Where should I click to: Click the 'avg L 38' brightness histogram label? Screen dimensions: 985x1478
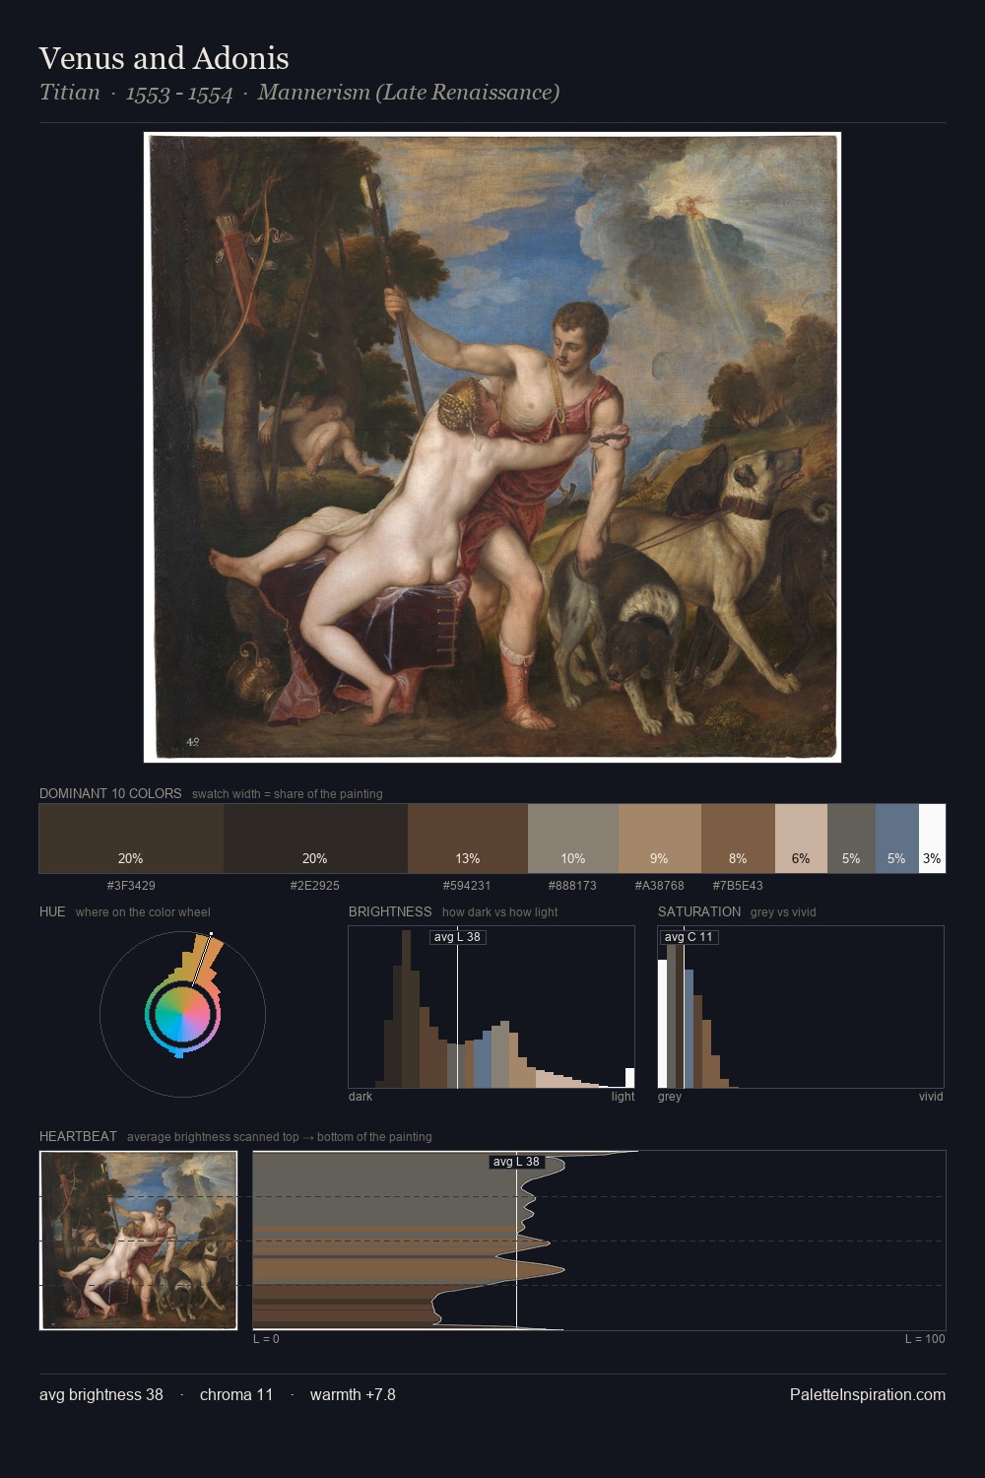458,937
